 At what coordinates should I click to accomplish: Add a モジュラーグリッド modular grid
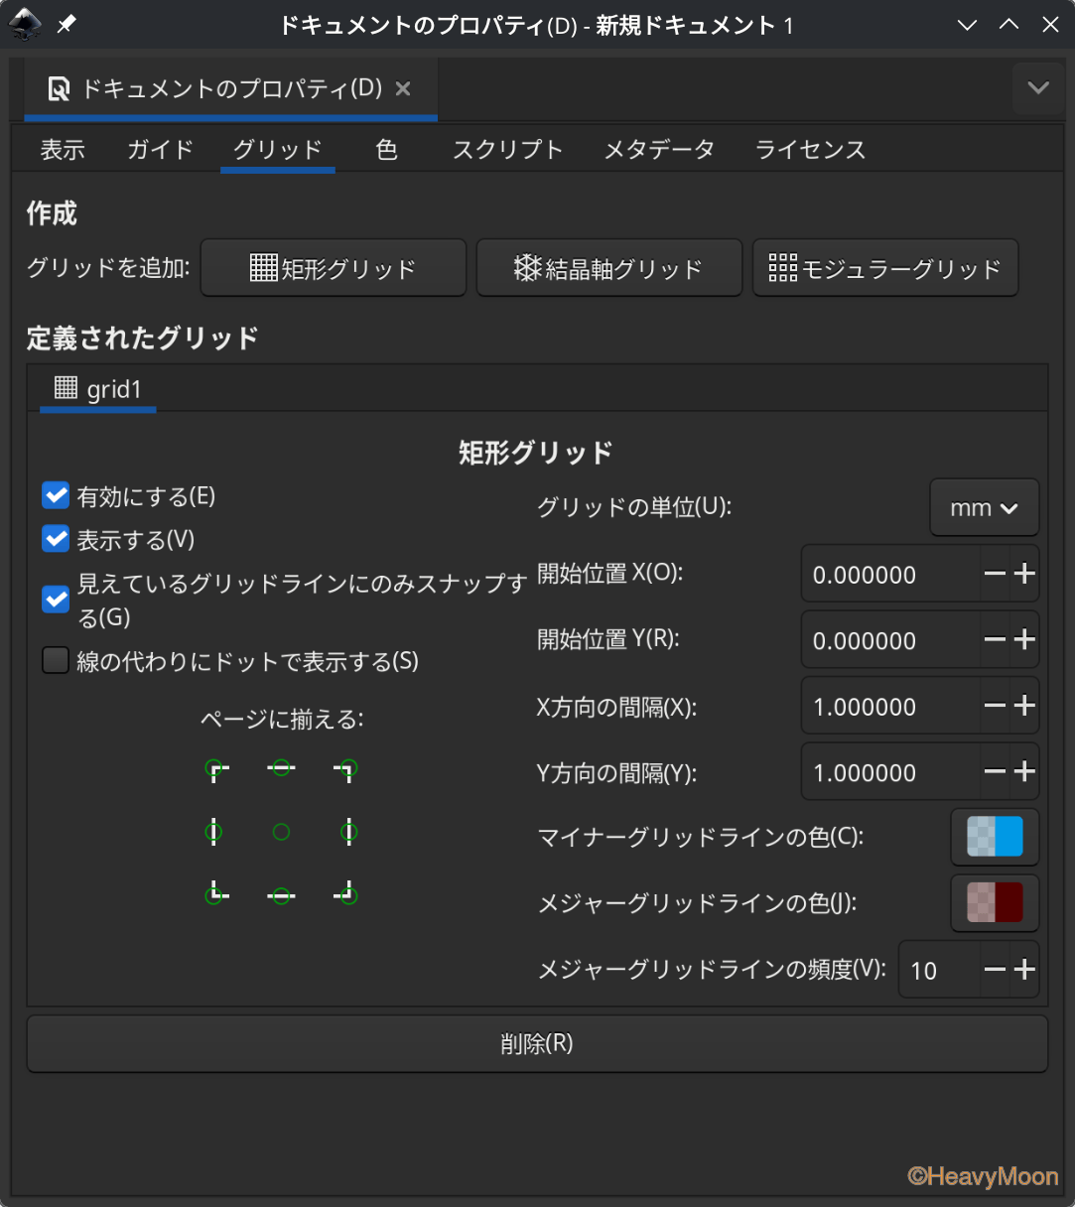[x=884, y=268]
